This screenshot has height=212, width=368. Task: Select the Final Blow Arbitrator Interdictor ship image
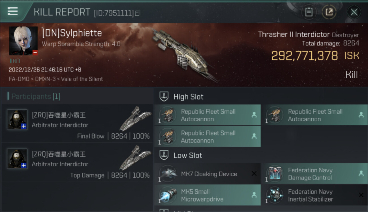coord(135,119)
